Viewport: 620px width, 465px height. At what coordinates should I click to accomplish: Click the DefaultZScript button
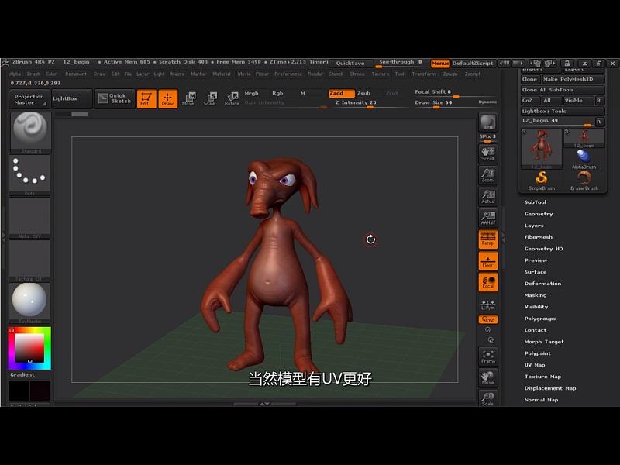473,64
